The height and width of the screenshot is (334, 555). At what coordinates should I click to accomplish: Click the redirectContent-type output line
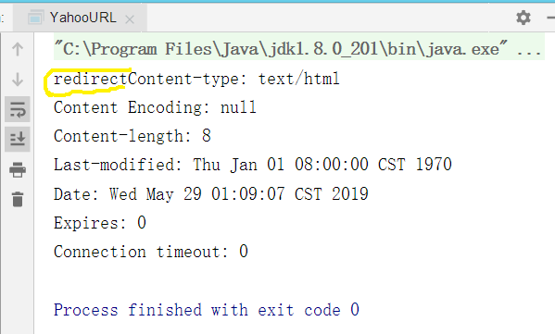196,79
